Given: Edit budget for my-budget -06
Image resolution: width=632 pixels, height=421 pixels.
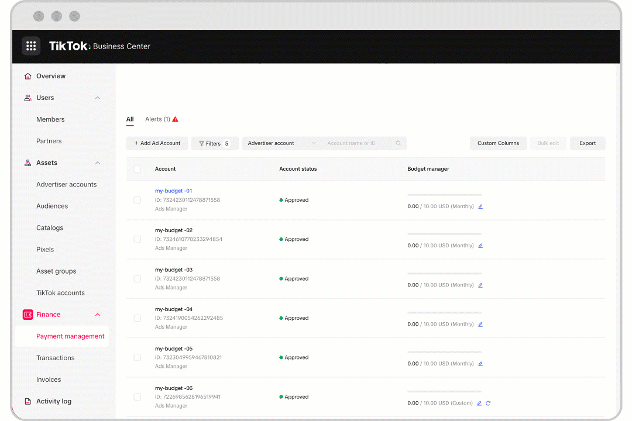Looking at the screenshot, I should pyautogui.click(x=479, y=403).
